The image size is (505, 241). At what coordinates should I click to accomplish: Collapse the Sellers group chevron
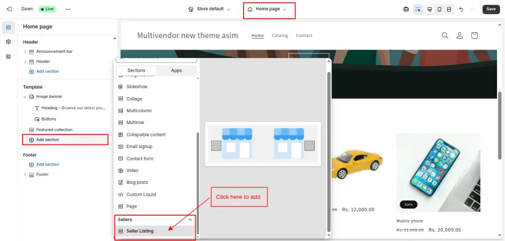[190, 220]
